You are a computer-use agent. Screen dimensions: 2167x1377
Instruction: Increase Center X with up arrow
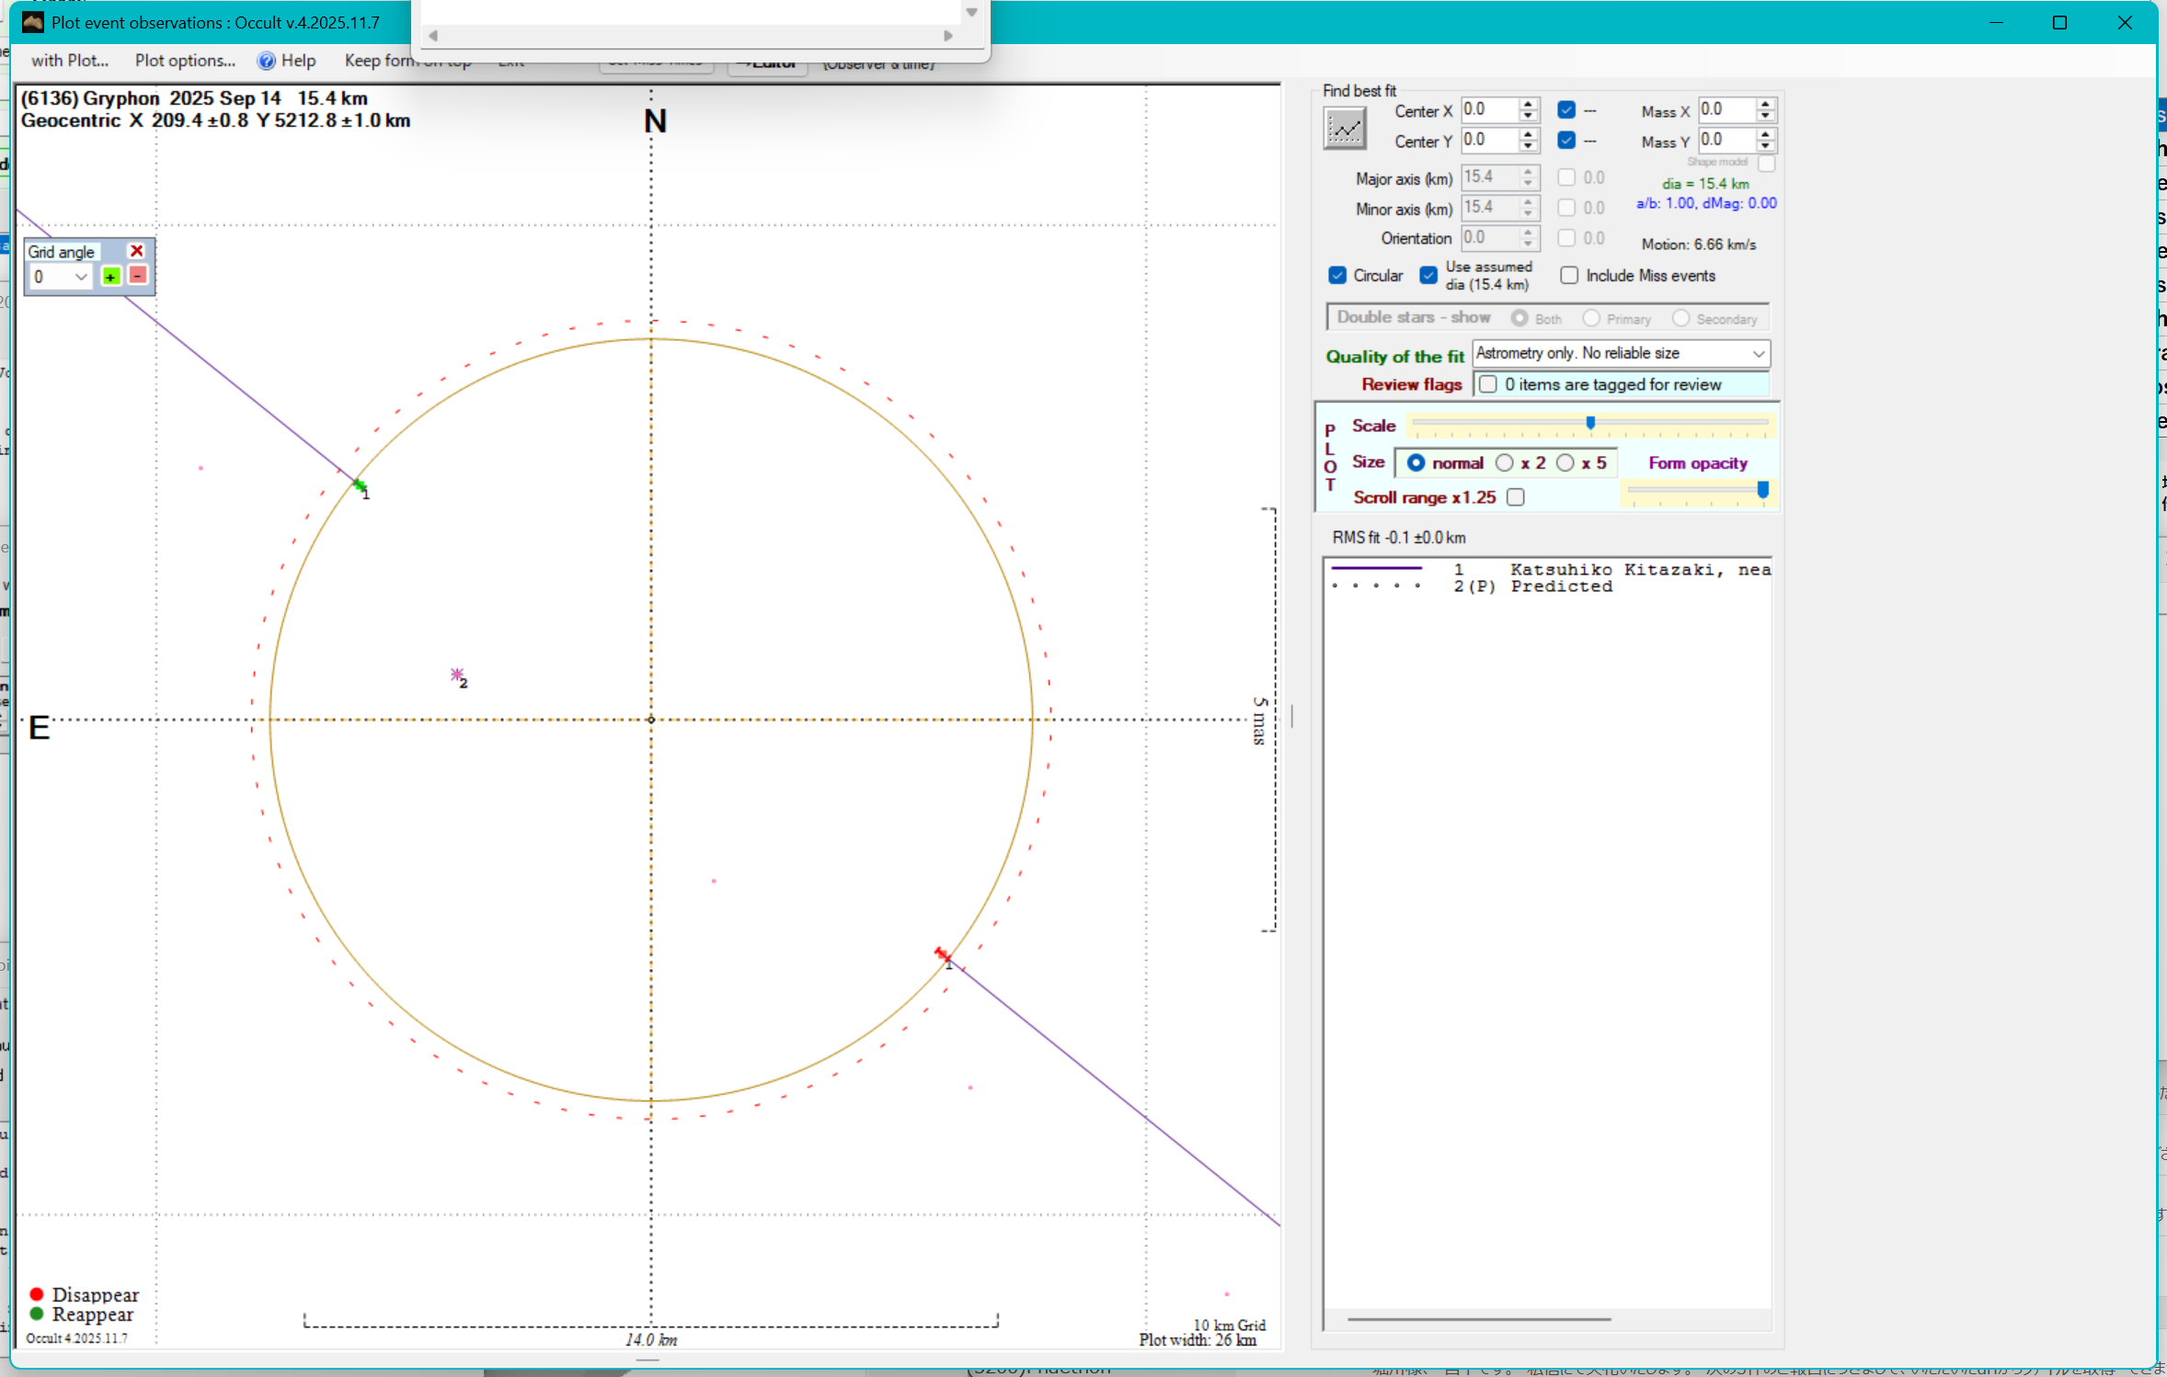click(x=1528, y=104)
